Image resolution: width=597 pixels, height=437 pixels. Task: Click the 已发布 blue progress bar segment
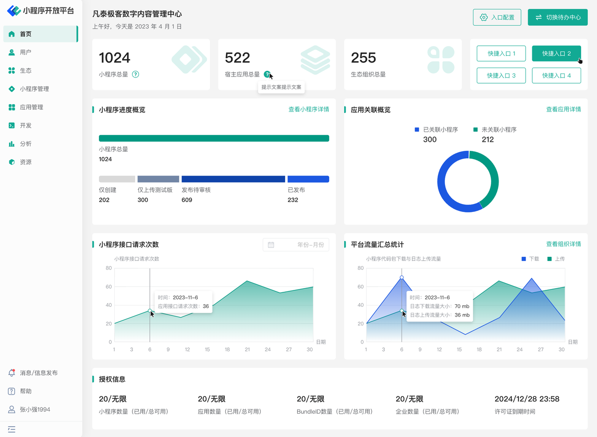[308, 179]
